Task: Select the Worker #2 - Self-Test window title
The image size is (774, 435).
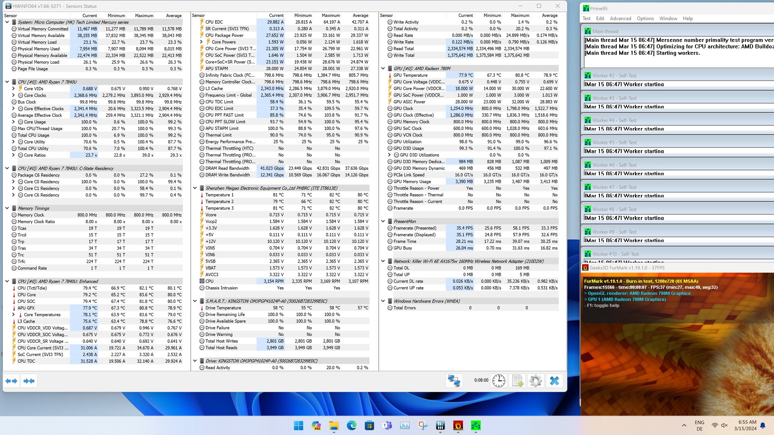Action: pos(614,76)
